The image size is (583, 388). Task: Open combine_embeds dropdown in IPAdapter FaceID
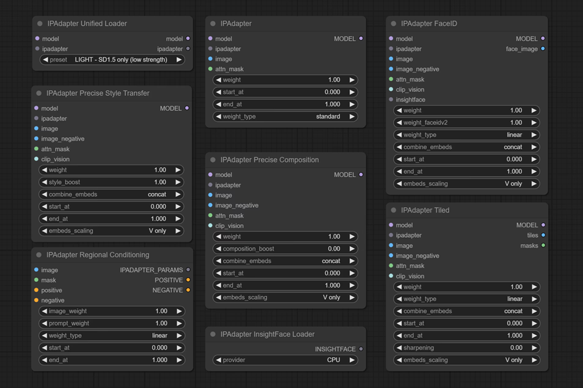(466, 147)
